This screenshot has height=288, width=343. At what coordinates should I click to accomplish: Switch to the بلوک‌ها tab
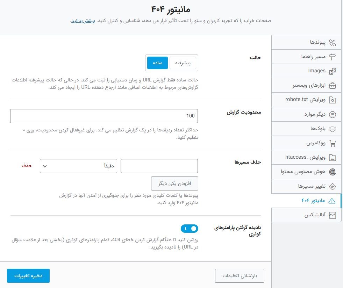[x=306, y=129]
